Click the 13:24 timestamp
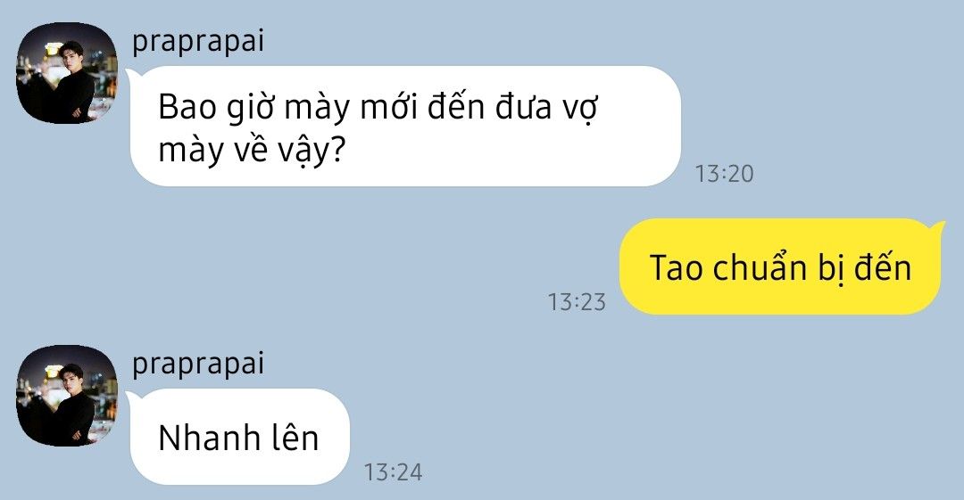Viewport: 964px width, 500px height. (x=393, y=472)
